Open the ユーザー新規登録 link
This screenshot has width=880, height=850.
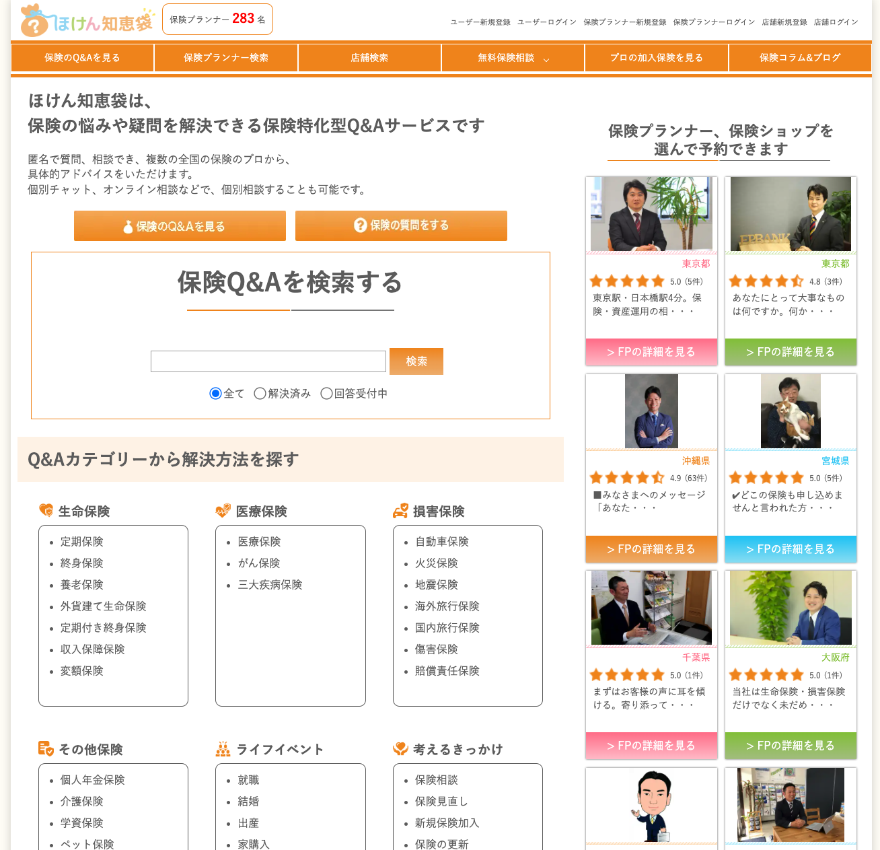pos(480,22)
